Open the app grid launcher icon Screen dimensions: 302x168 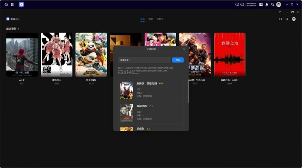[12, 5]
